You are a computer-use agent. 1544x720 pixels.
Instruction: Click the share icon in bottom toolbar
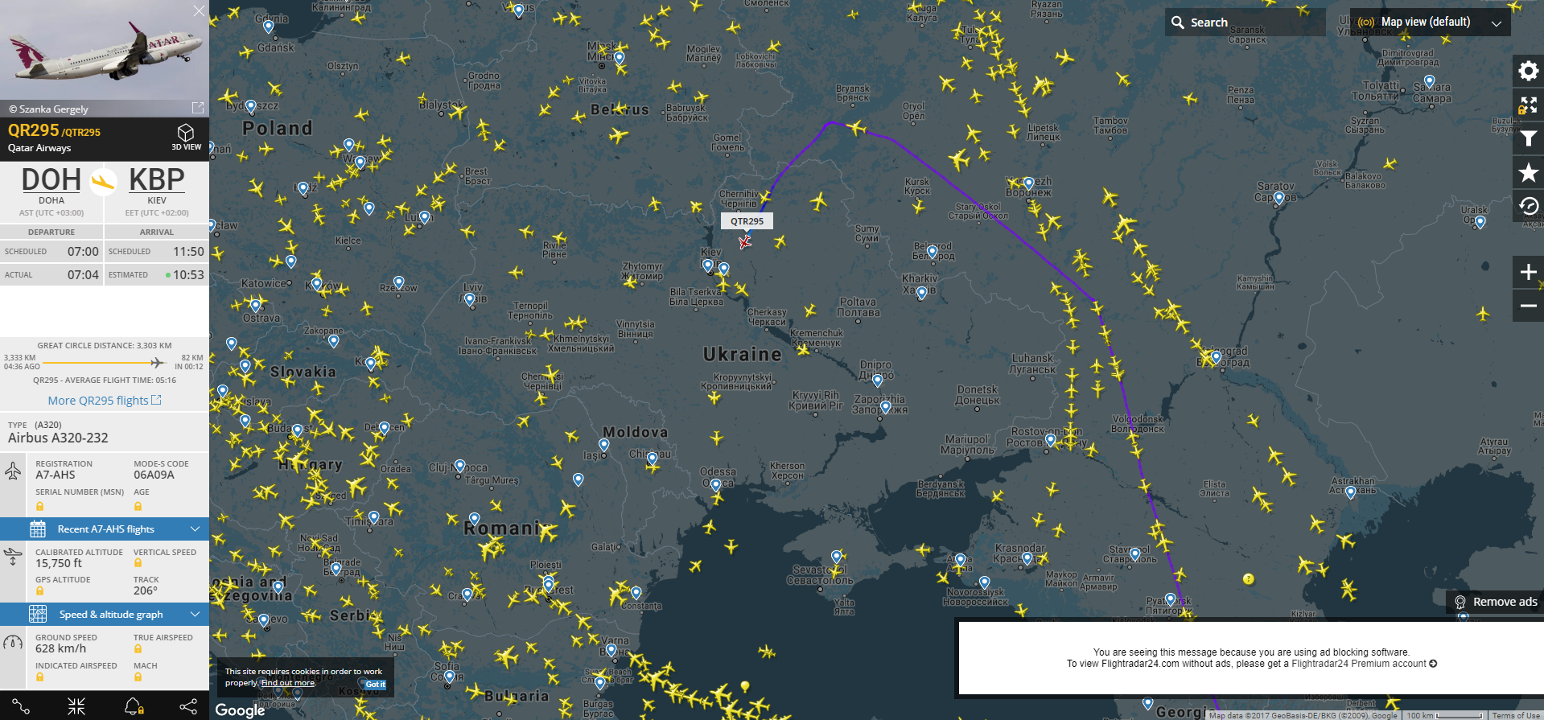188,706
